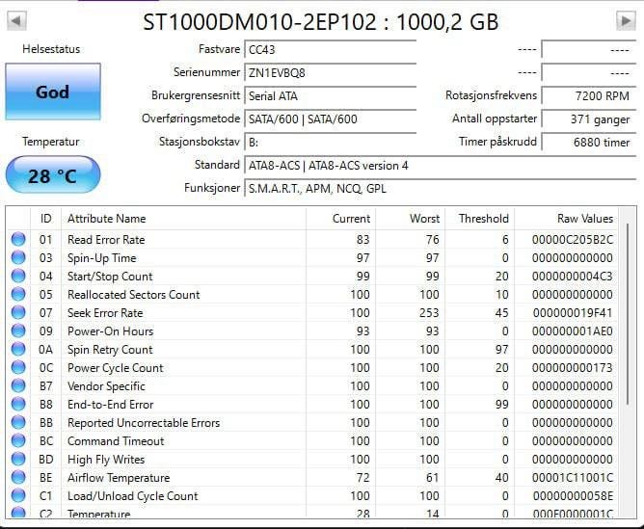Click status circle for Reallocated Sectors Count
The height and width of the screenshot is (529, 644).
click(x=18, y=294)
